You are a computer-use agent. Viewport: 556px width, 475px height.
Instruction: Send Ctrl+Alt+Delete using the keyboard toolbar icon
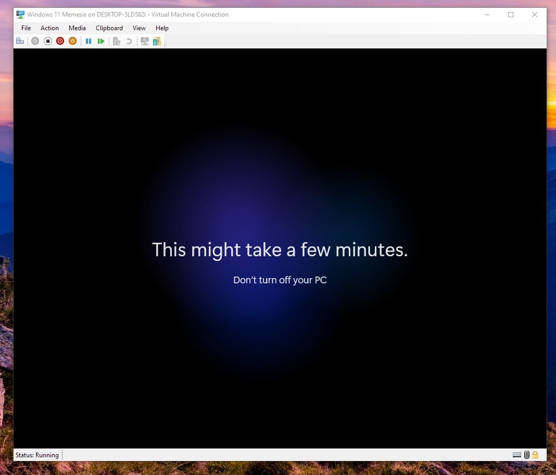[x=20, y=41]
